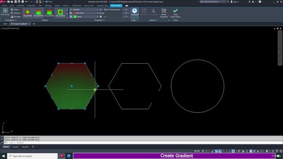Click the Plot printer icon
Screen dimensions: 283x159
[23, 2]
